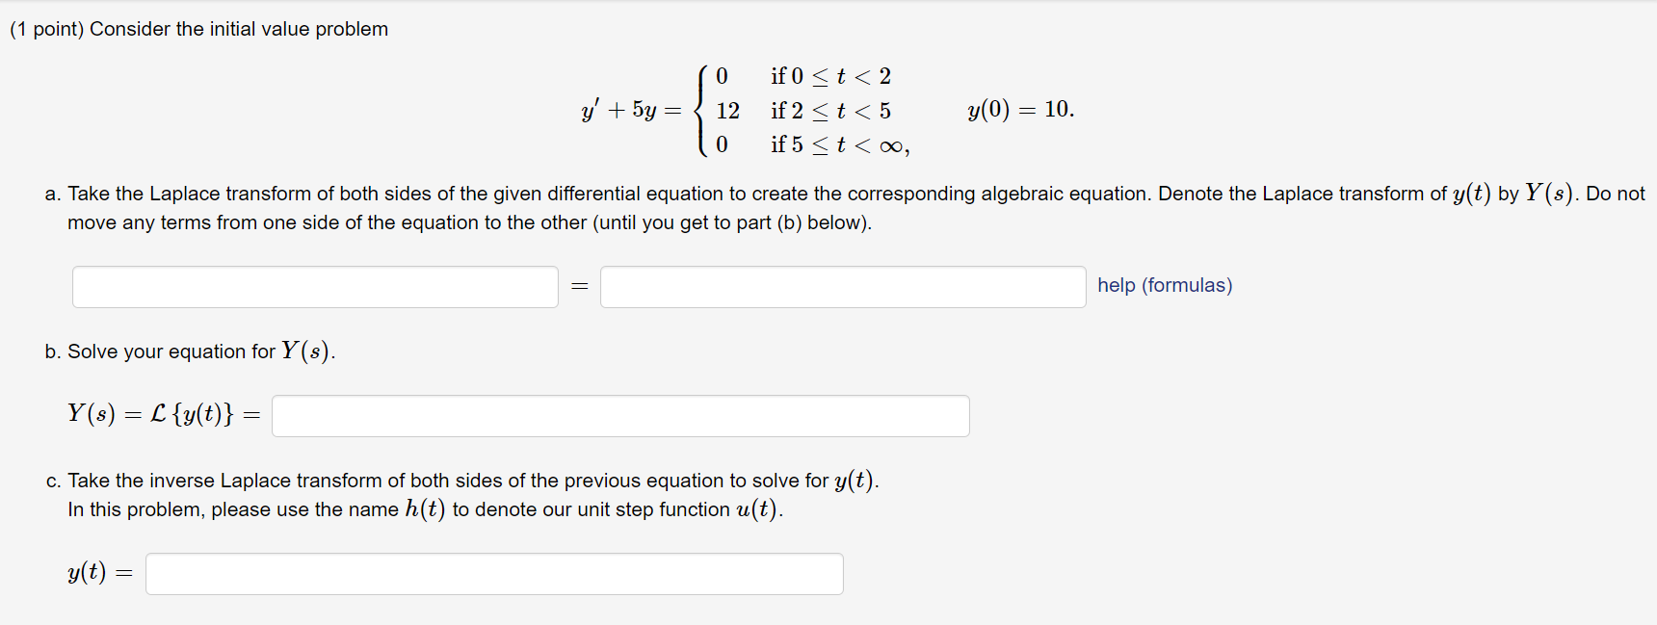
Task: Click the left-side equation input in part a
Action: (315, 287)
